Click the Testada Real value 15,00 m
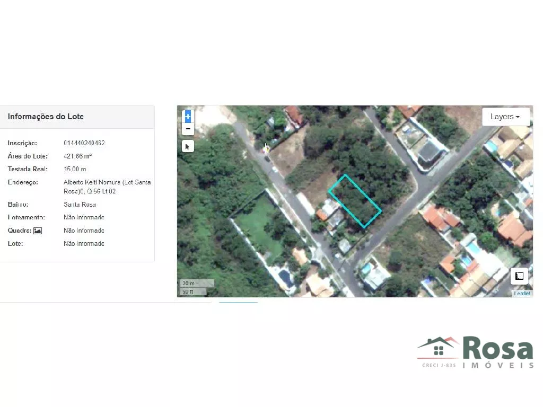 coord(75,169)
